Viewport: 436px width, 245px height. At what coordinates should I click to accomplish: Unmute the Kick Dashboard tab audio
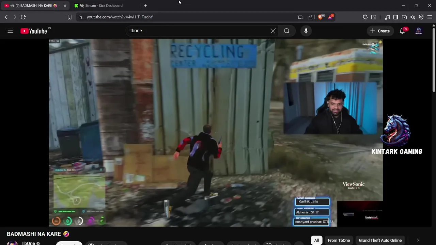[82, 5]
